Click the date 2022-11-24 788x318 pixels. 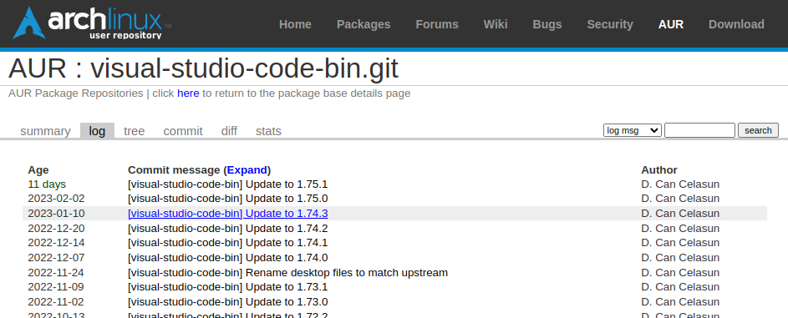pos(56,273)
